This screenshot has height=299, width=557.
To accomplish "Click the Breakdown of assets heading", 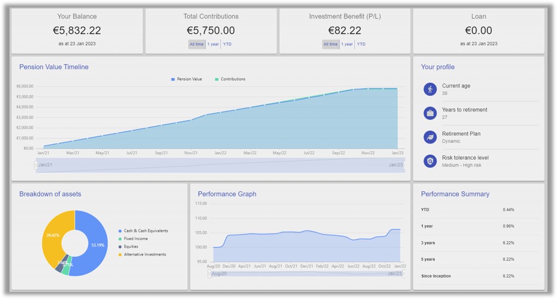I will tap(50, 194).
